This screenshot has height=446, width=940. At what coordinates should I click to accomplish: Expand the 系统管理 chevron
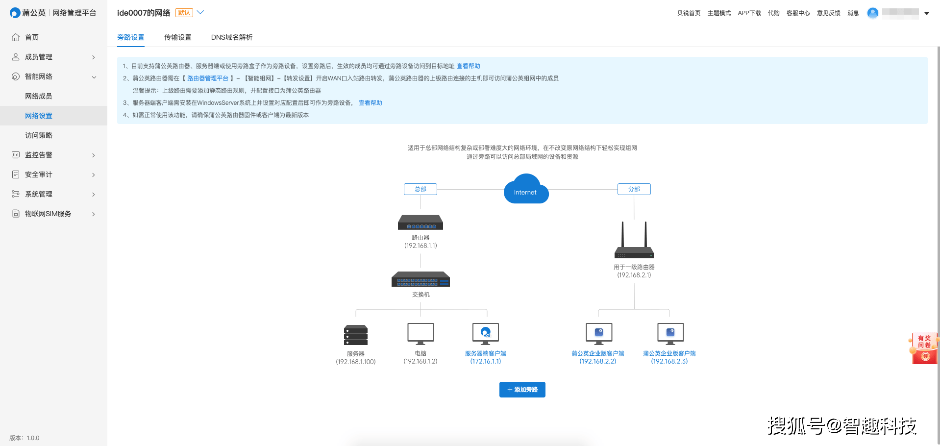94,195
